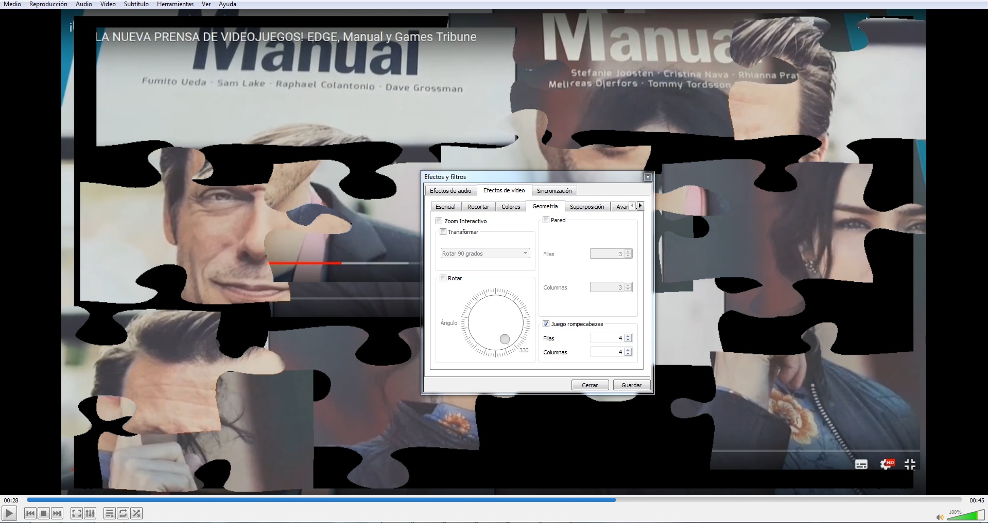The width and height of the screenshot is (988, 523).
Task: Show the playlist icon
Action: click(x=109, y=513)
